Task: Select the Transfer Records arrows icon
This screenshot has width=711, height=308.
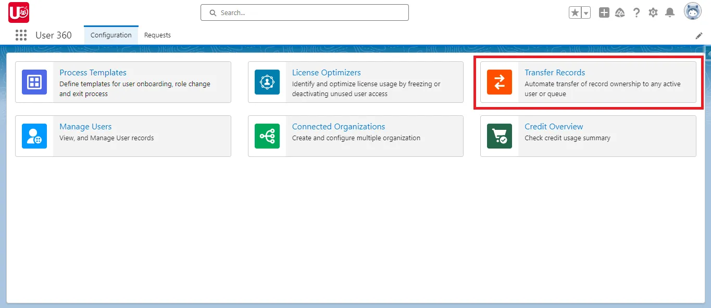Action: click(x=499, y=82)
